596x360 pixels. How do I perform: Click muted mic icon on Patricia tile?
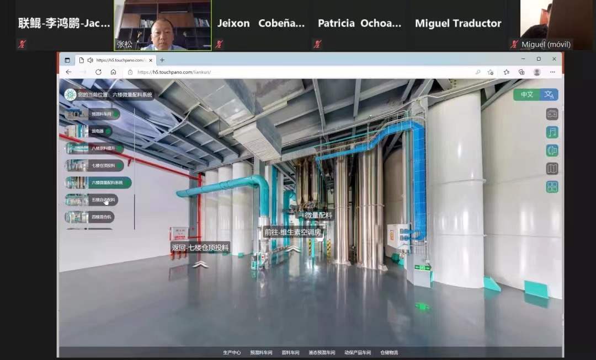(x=318, y=45)
